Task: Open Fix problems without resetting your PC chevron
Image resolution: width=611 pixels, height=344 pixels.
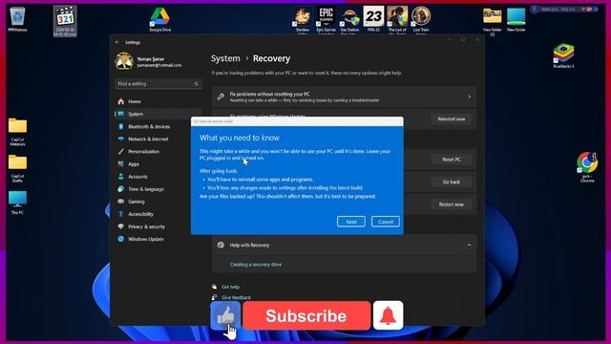Action: coord(469,97)
